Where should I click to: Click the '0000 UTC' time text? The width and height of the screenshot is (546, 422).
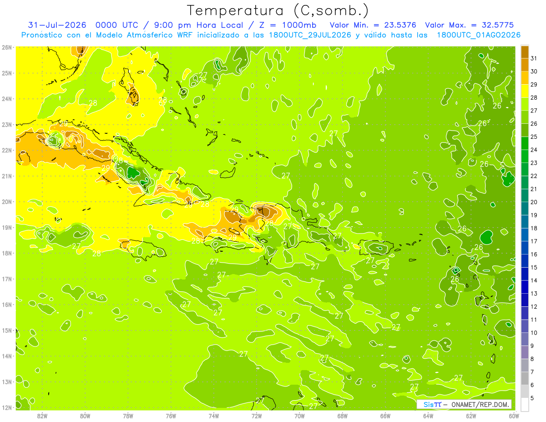(117, 25)
